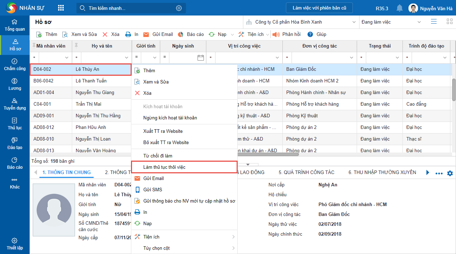Open Tuyển dụng module in sidebar
Viewport: 456px width, 254px height.
click(x=14, y=104)
